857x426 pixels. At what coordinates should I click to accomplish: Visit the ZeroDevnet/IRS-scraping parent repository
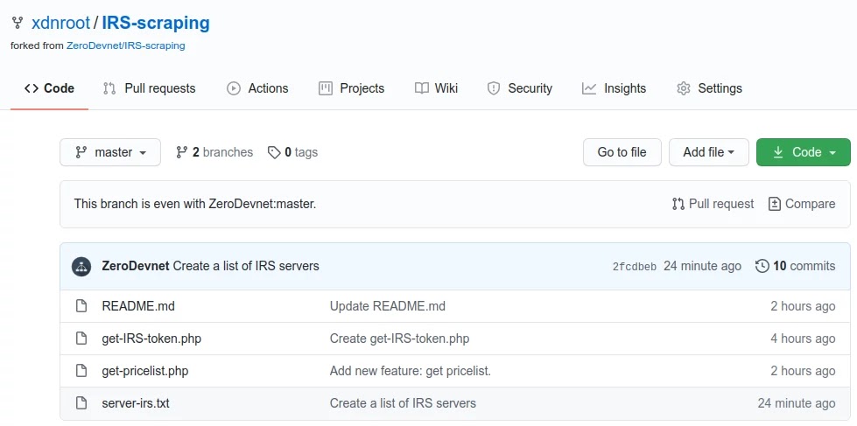click(126, 45)
